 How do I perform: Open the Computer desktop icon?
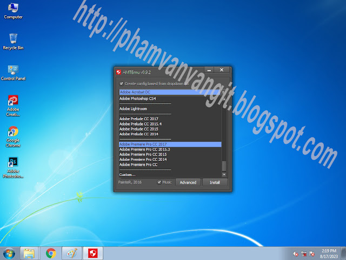13,11
